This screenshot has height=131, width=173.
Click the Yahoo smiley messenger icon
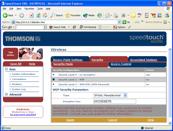click(153, 15)
